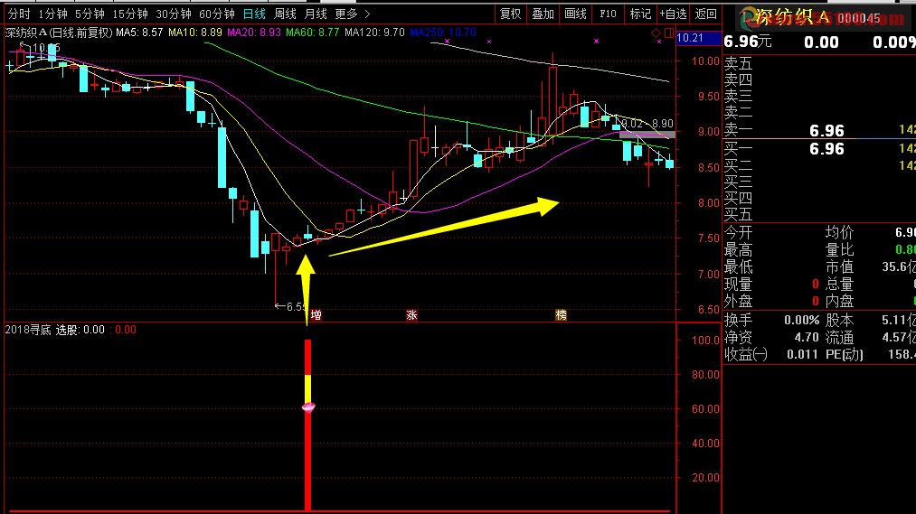Image resolution: width=916 pixels, height=514 pixels.
Task: Switch to the 30分钟 chart period
Action: point(173,14)
